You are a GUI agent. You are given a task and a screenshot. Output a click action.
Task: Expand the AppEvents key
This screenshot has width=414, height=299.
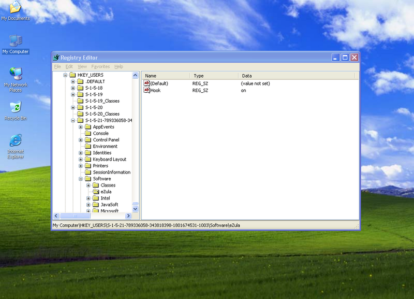click(x=81, y=127)
